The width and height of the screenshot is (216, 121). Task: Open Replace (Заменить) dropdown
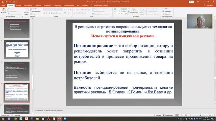[x=167, y=11]
